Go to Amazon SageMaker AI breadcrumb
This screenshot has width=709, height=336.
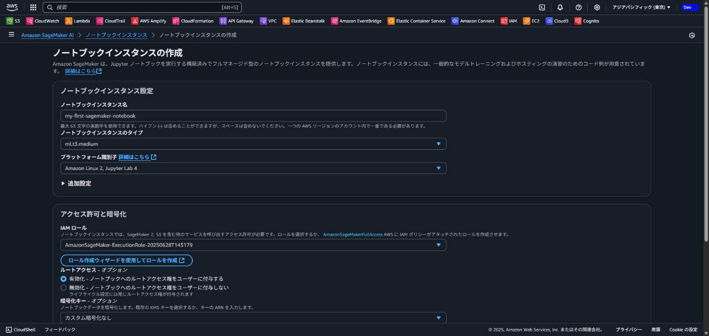[48, 35]
